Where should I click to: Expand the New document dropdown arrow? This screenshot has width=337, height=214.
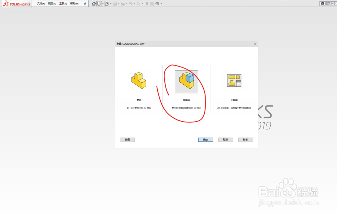click(x=103, y=4)
